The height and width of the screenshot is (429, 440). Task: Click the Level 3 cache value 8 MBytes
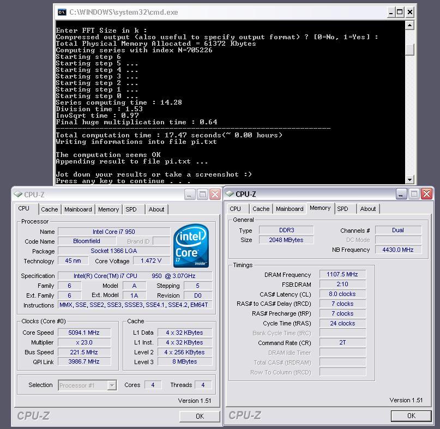point(185,361)
